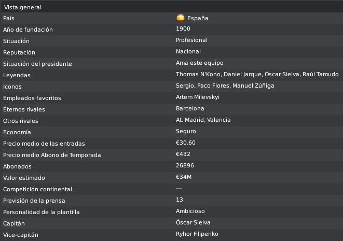Screen dimensions: 343x241
Task: Open eternal rival Barcelona's page
Action: coord(190,109)
